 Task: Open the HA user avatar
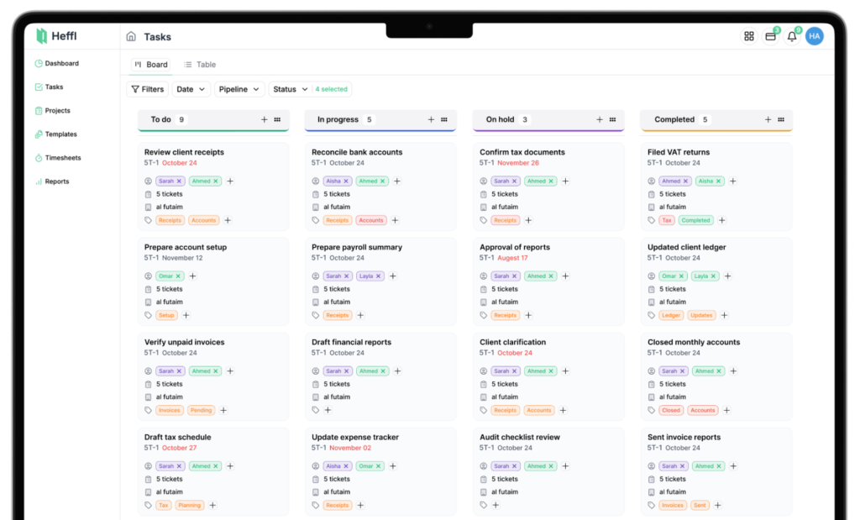point(814,36)
